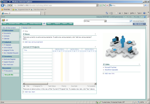The height and width of the screenshot is (104, 150).
Task: Click the Home breadcrumb link
Action: (25, 28)
